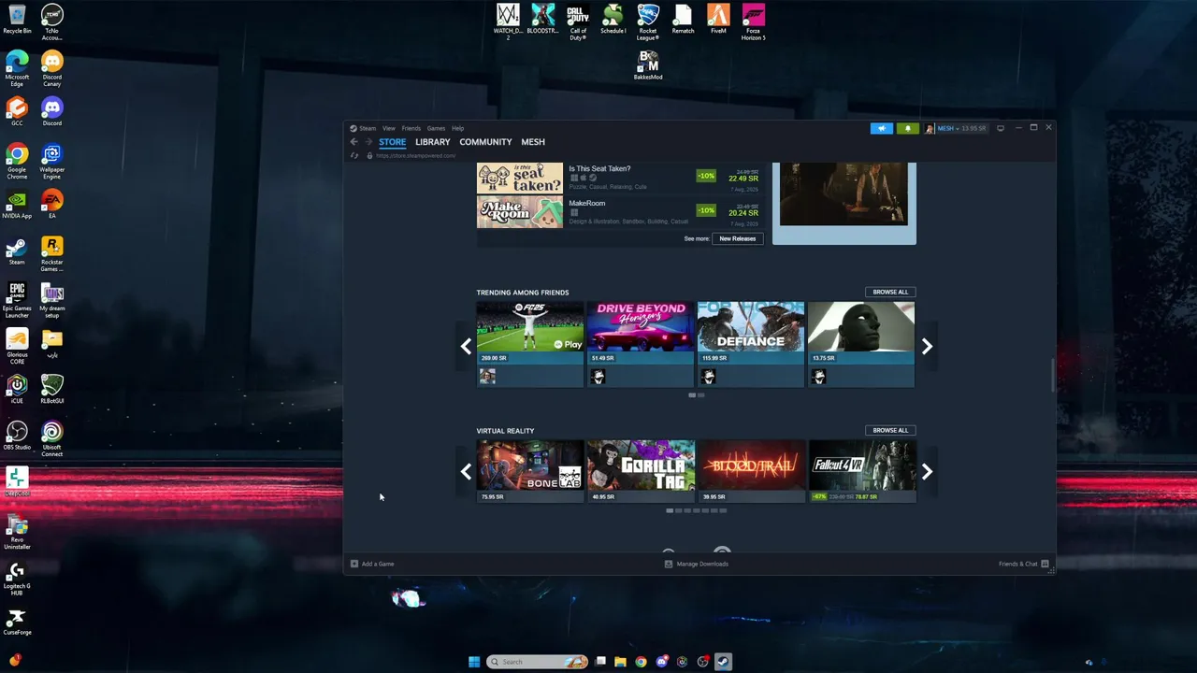Open Gorilla Tag VR game card
The image size is (1197, 673).
tap(641, 471)
